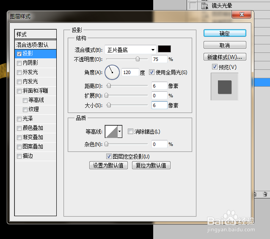Enable the 斜面和浮雕 checkbox
Viewport: 270px width, 239px height.
[19, 91]
